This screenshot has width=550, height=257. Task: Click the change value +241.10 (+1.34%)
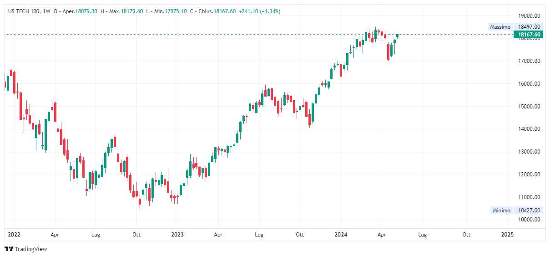[260, 11]
